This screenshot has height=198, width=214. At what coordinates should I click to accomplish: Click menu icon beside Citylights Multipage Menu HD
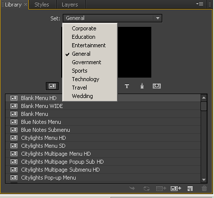pos(14,154)
